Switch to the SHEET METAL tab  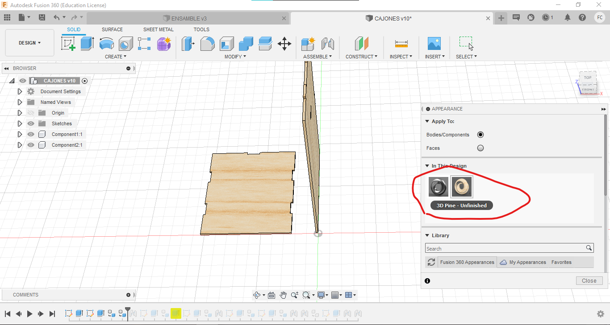(x=158, y=29)
